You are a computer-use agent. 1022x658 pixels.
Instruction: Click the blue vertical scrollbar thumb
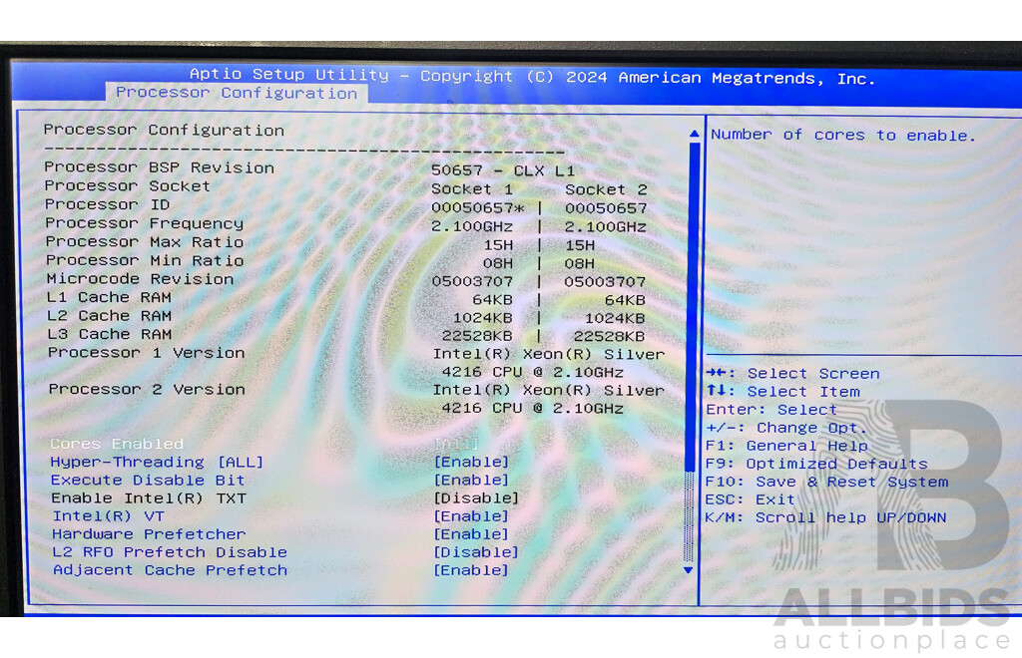coord(693,306)
